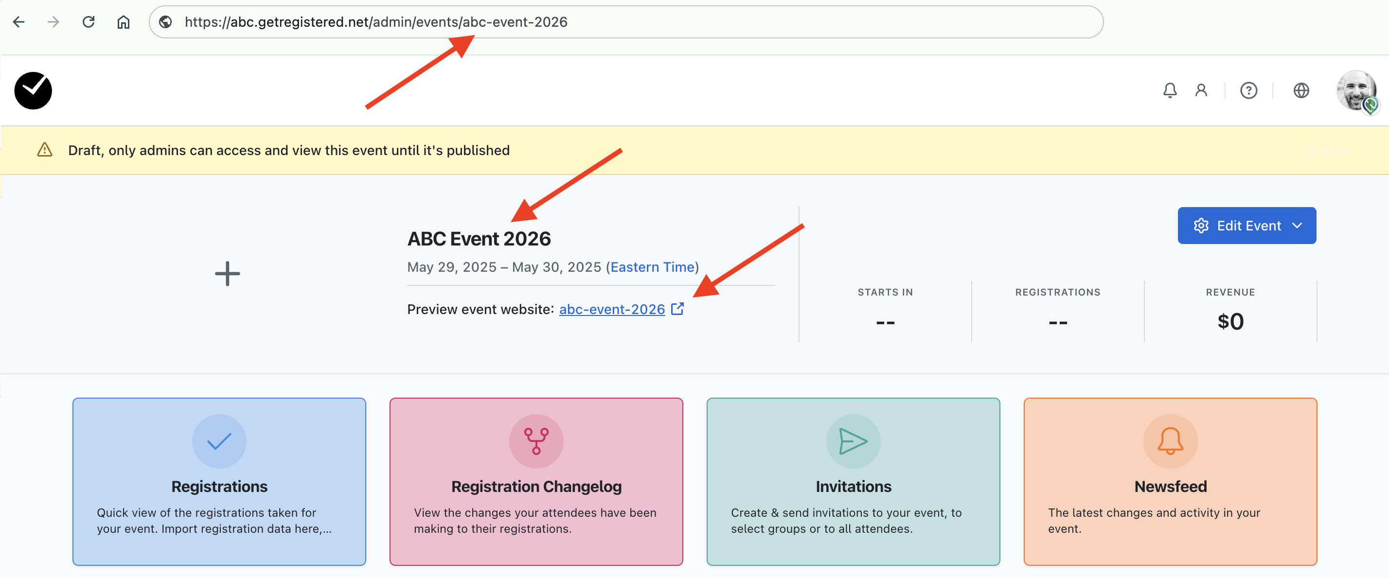
Task: Open the Invitations card
Action: coord(853,481)
